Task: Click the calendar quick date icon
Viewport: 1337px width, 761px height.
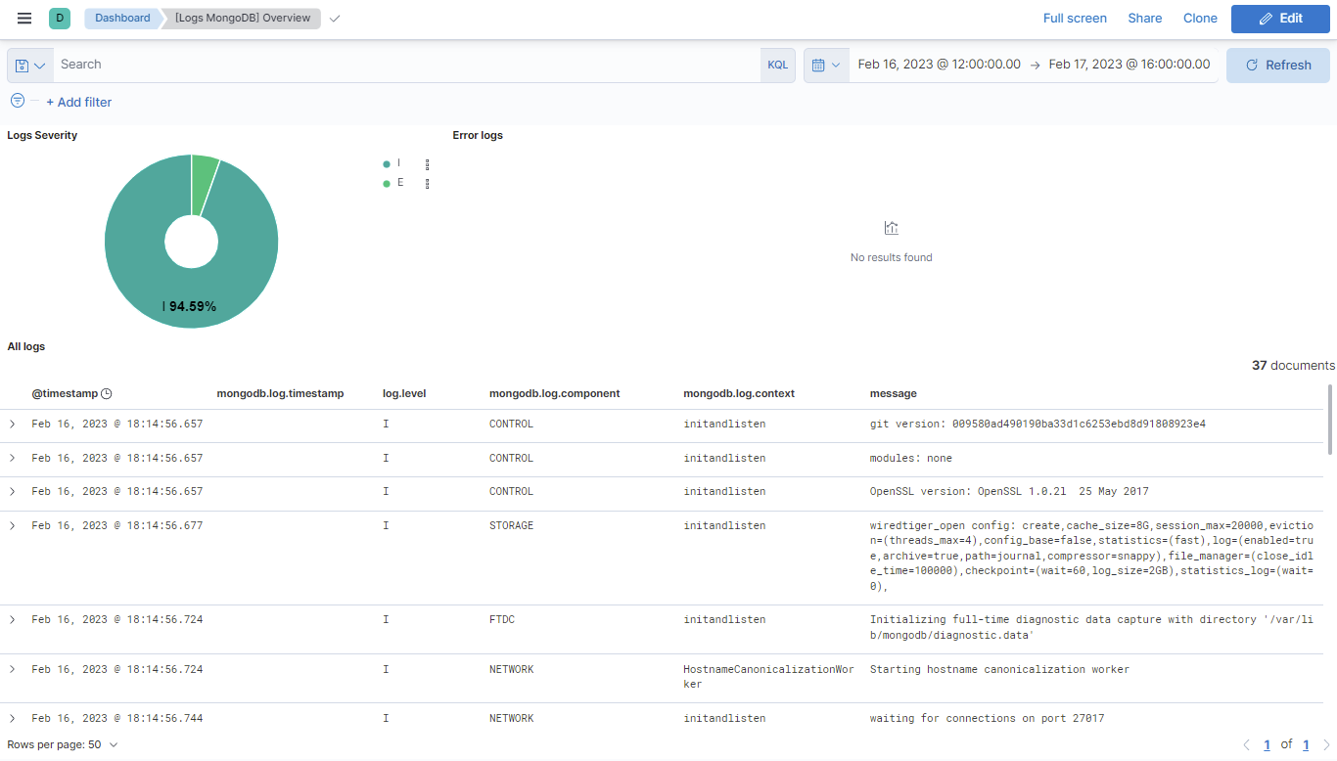Action: [826, 66]
